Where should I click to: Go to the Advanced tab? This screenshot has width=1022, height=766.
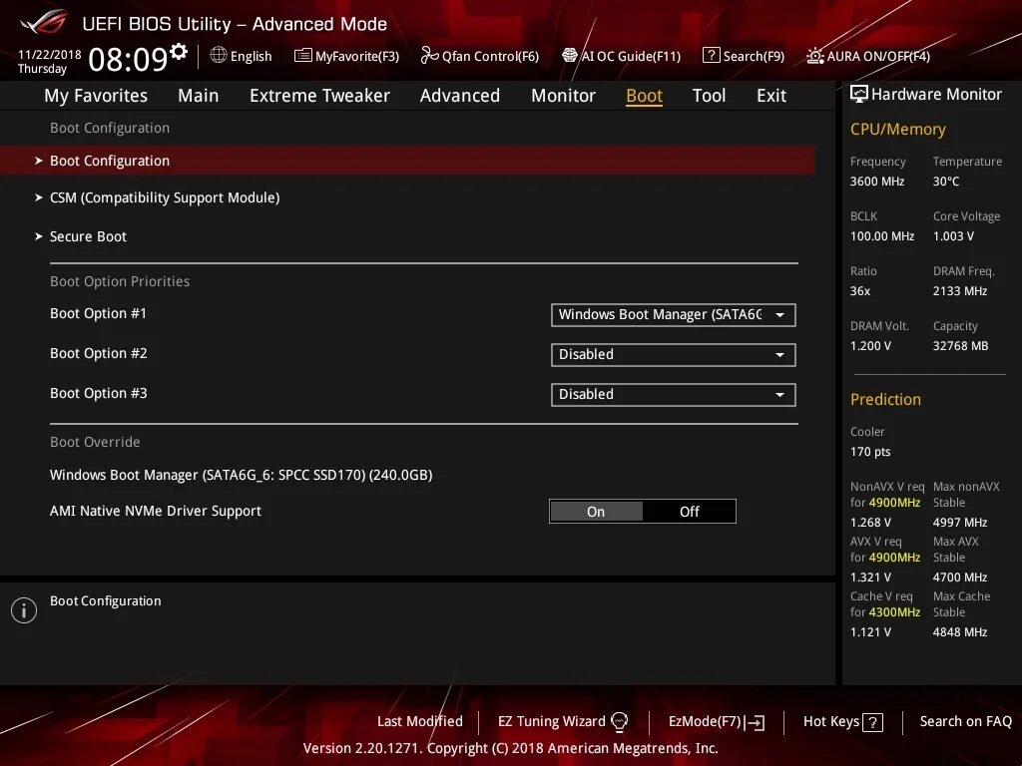[x=459, y=96]
